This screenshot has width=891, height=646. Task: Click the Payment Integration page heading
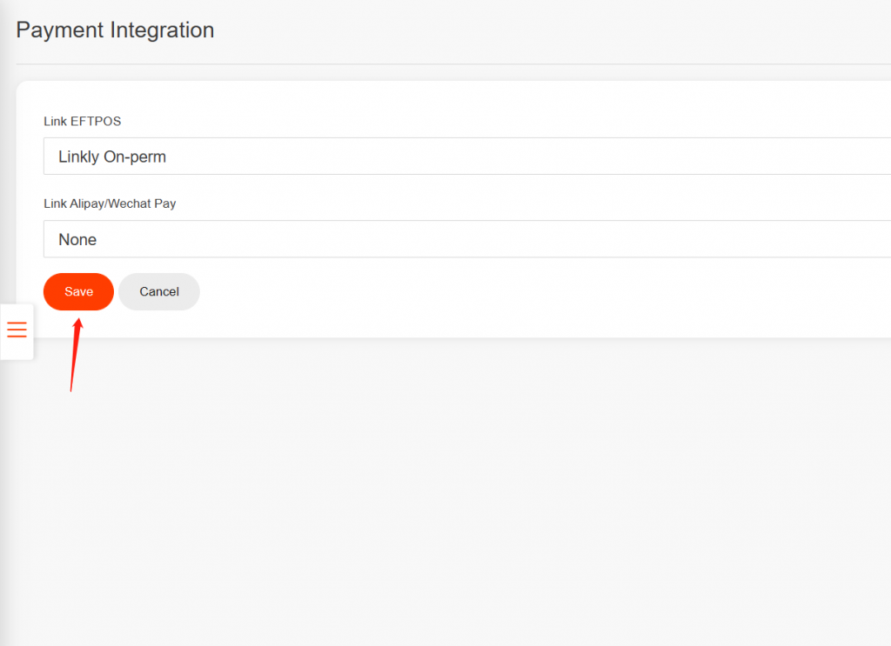(x=115, y=30)
